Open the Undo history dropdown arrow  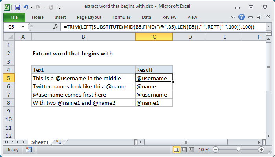click(32, 7)
